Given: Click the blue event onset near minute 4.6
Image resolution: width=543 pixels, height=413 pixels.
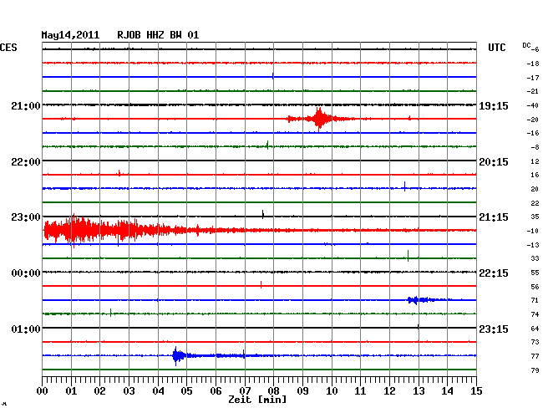Looking at the screenshot, I should [177, 356].
